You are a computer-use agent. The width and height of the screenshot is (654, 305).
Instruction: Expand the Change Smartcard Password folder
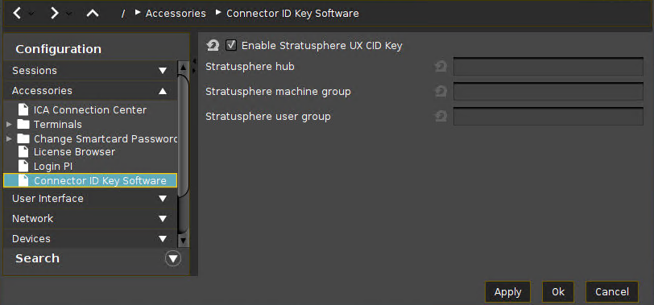(9, 138)
